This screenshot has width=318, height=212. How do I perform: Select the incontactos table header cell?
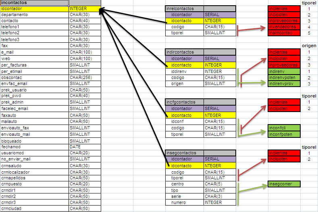click(34, 3)
